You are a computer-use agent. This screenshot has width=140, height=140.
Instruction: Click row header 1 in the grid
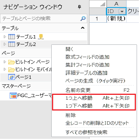pyautogui.click(x=98, y=19)
